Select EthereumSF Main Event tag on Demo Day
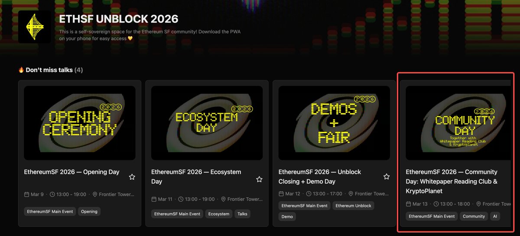This screenshot has width=520, height=236. tap(305, 206)
